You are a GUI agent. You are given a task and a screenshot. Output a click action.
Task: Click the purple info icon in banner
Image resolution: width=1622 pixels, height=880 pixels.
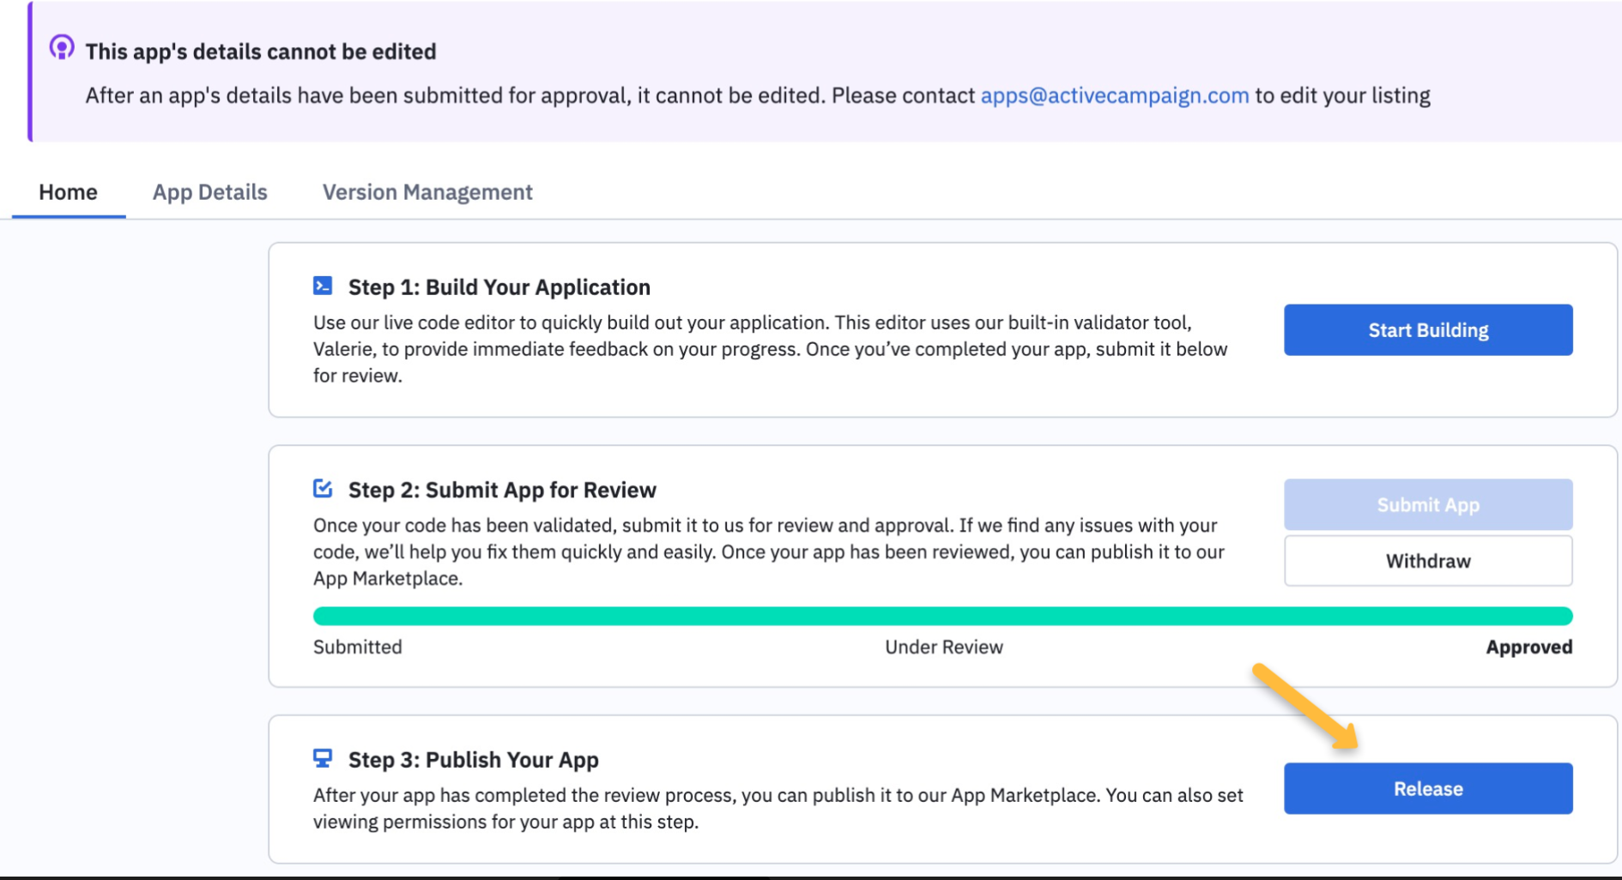62,47
